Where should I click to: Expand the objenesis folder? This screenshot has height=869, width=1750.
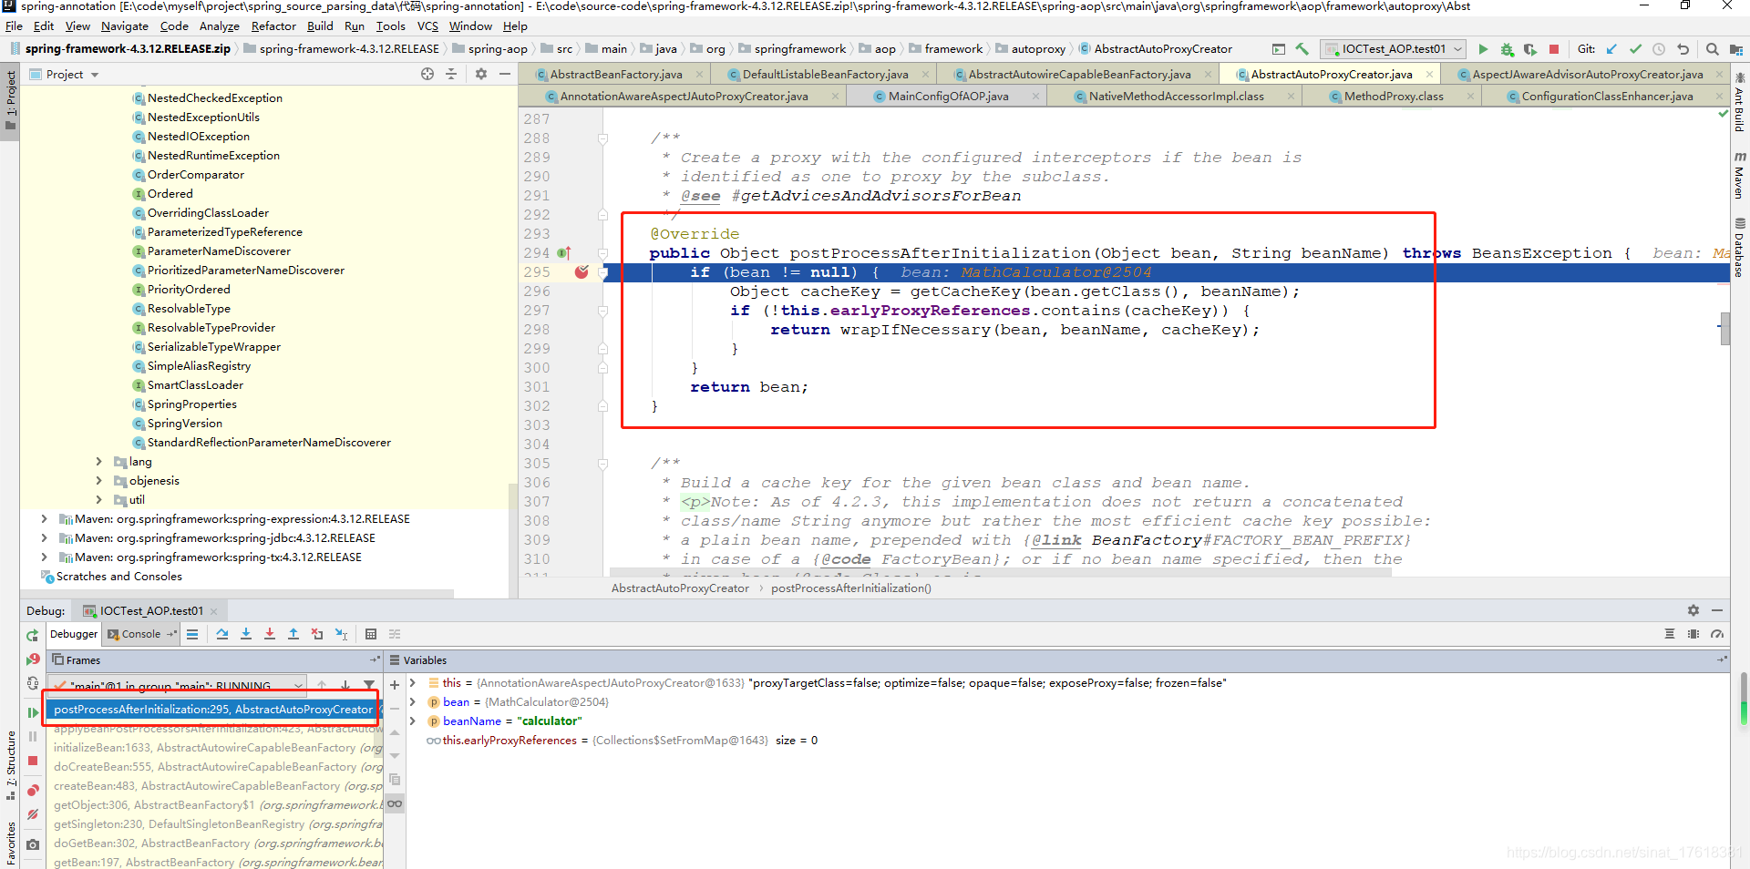tap(99, 481)
